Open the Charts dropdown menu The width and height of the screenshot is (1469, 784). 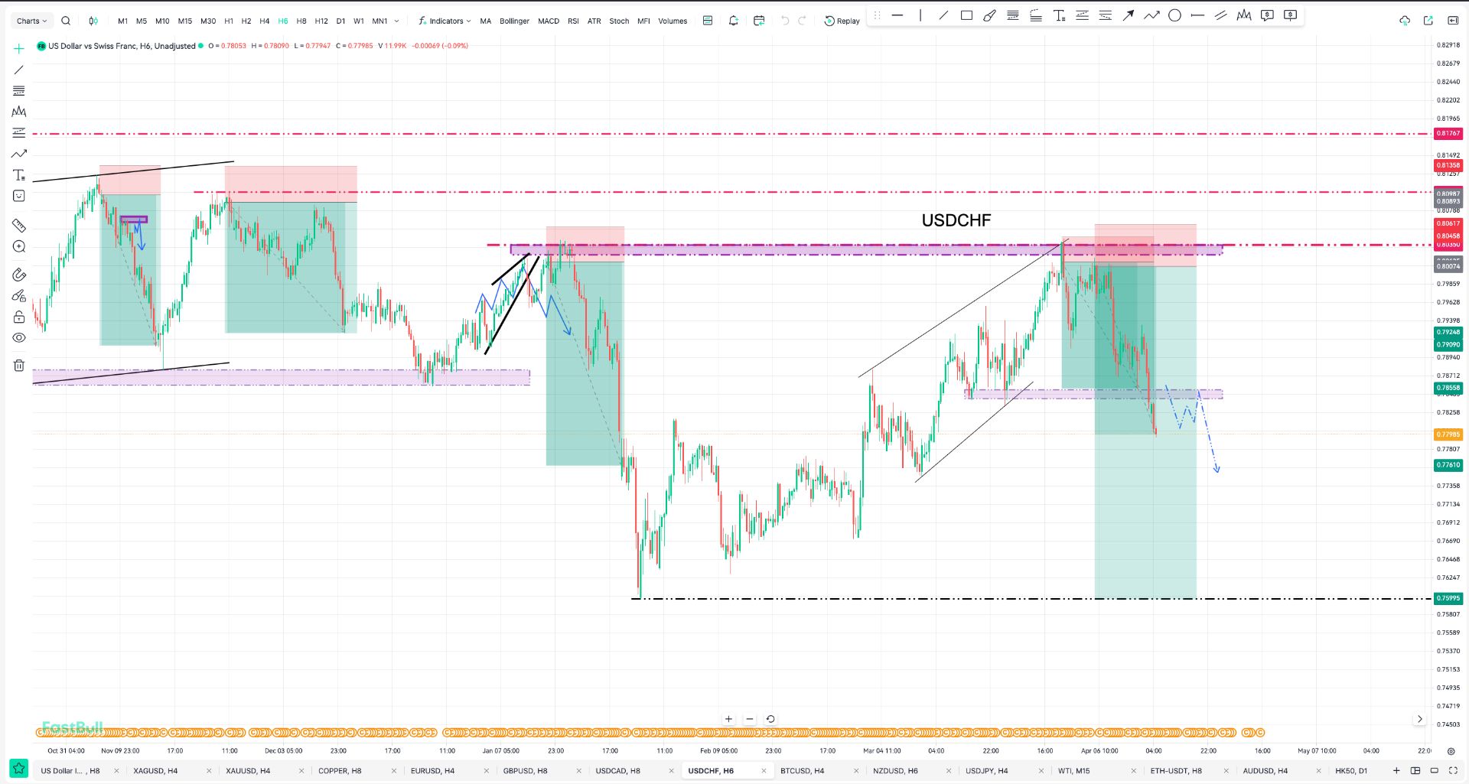point(31,21)
